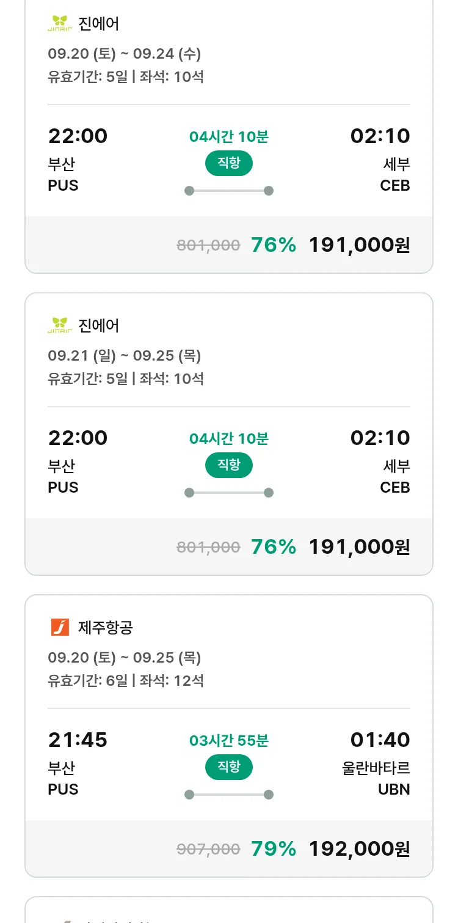458x923 pixels.
Task: Tap the 직항 badge on the 09.20 Jin Air card
Action: click(x=229, y=163)
